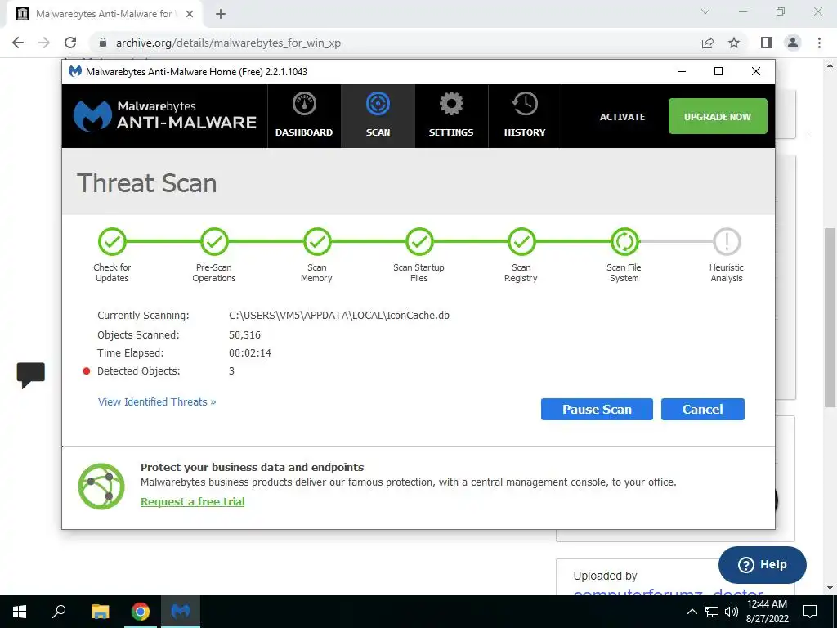Share this page icon in address bar
Image resolution: width=837 pixels, height=628 pixels.
point(708,43)
